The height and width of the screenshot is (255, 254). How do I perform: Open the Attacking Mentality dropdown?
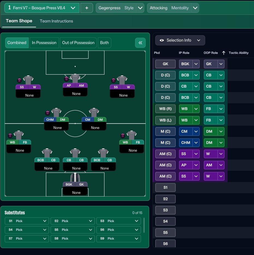(173, 8)
